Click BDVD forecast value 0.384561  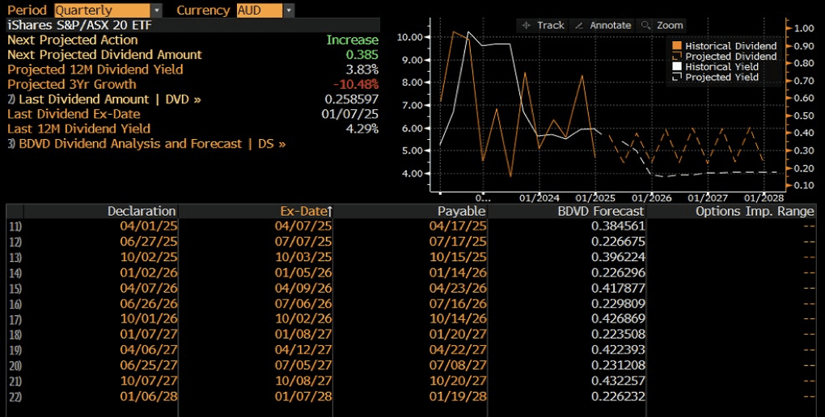pos(618,226)
